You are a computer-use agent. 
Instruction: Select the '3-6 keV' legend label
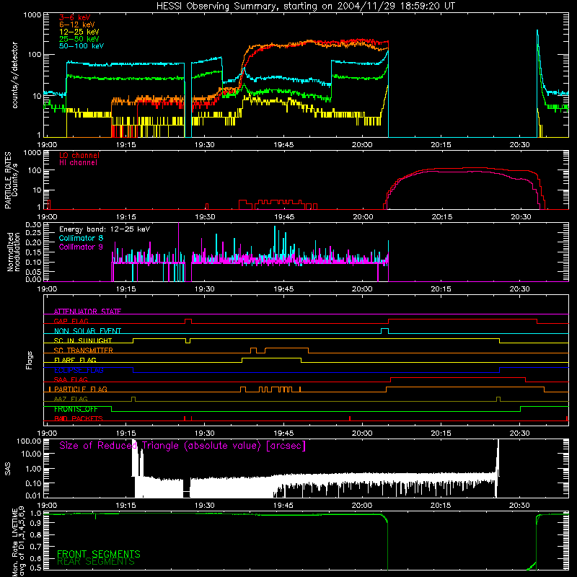74,17
